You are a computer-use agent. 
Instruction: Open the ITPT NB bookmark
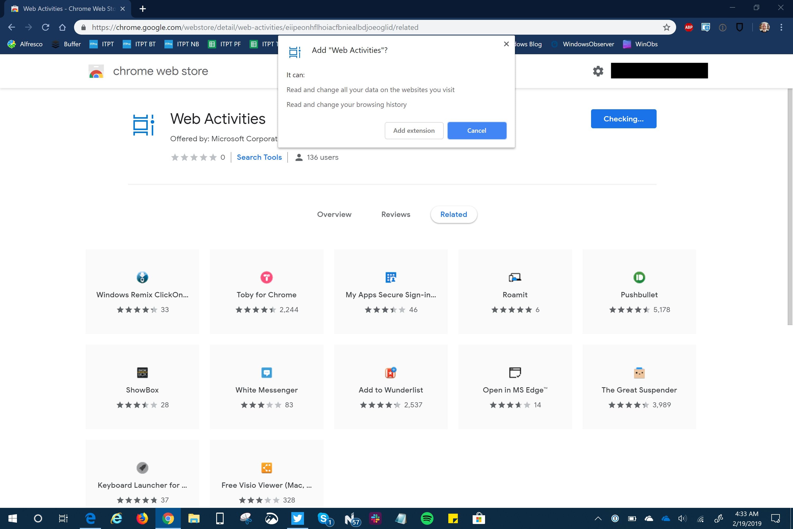(x=181, y=44)
